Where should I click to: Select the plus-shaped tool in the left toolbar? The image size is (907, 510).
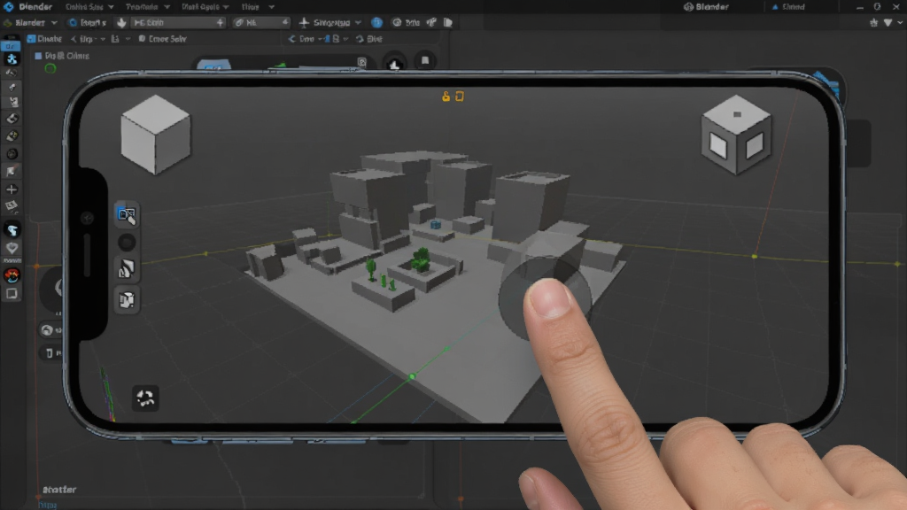pos(12,189)
